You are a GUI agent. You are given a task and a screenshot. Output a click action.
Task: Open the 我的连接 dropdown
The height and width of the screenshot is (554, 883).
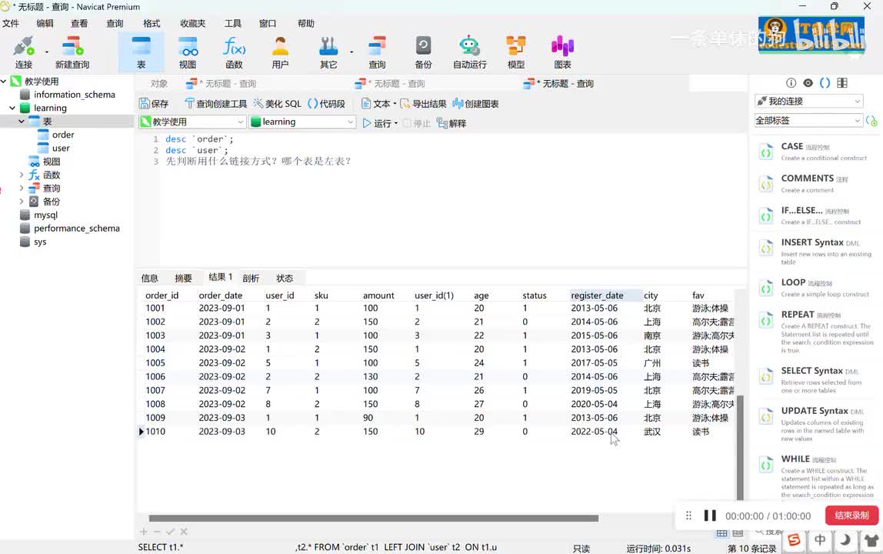pyautogui.click(x=808, y=101)
